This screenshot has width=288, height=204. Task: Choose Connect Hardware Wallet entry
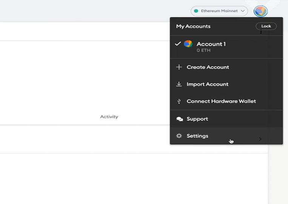pos(226,101)
